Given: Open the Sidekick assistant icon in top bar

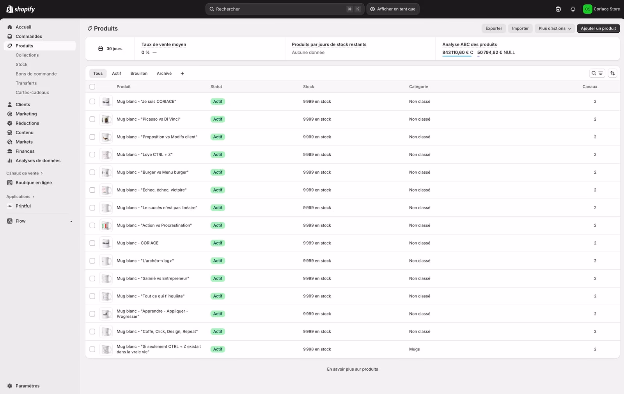Looking at the screenshot, I should (x=558, y=9).
